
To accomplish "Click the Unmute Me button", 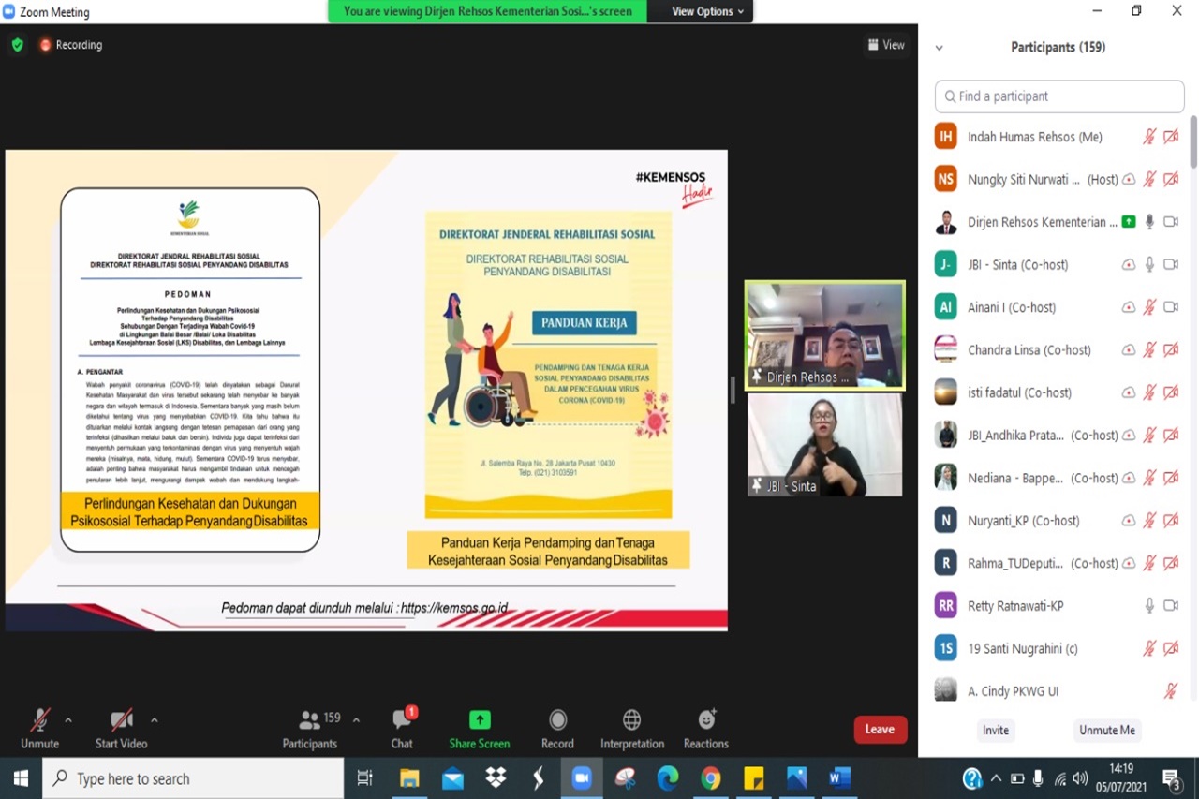I will 1107,731.
